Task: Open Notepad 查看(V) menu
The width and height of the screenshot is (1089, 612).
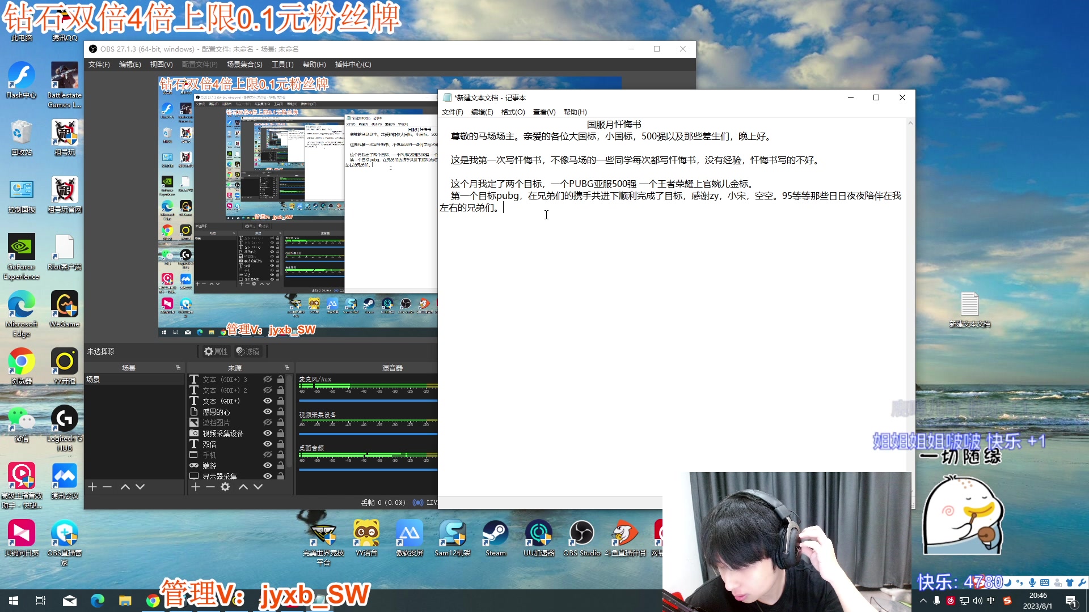Action: (544, 112)
